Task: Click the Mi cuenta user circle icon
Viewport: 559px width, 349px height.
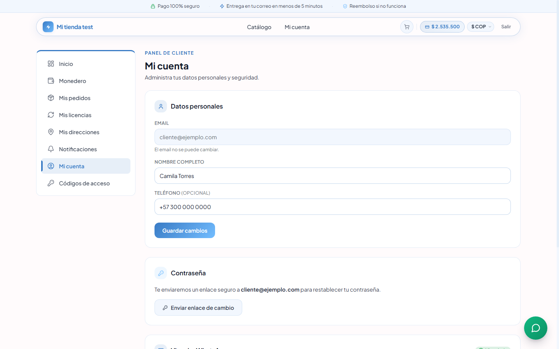Action: (51, 166)
